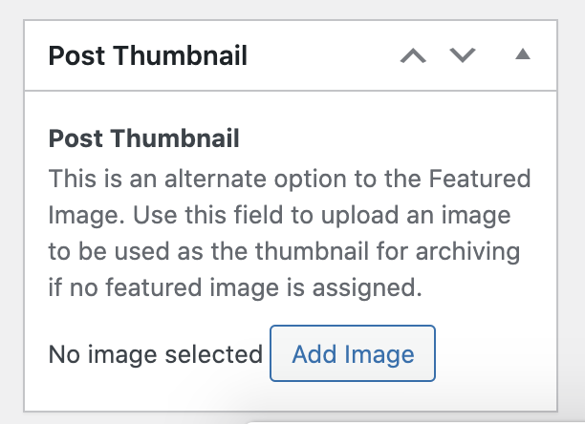This screenshot has width=585, height=424.
Task: Click the Add Image button
Action: pos(353,355)
